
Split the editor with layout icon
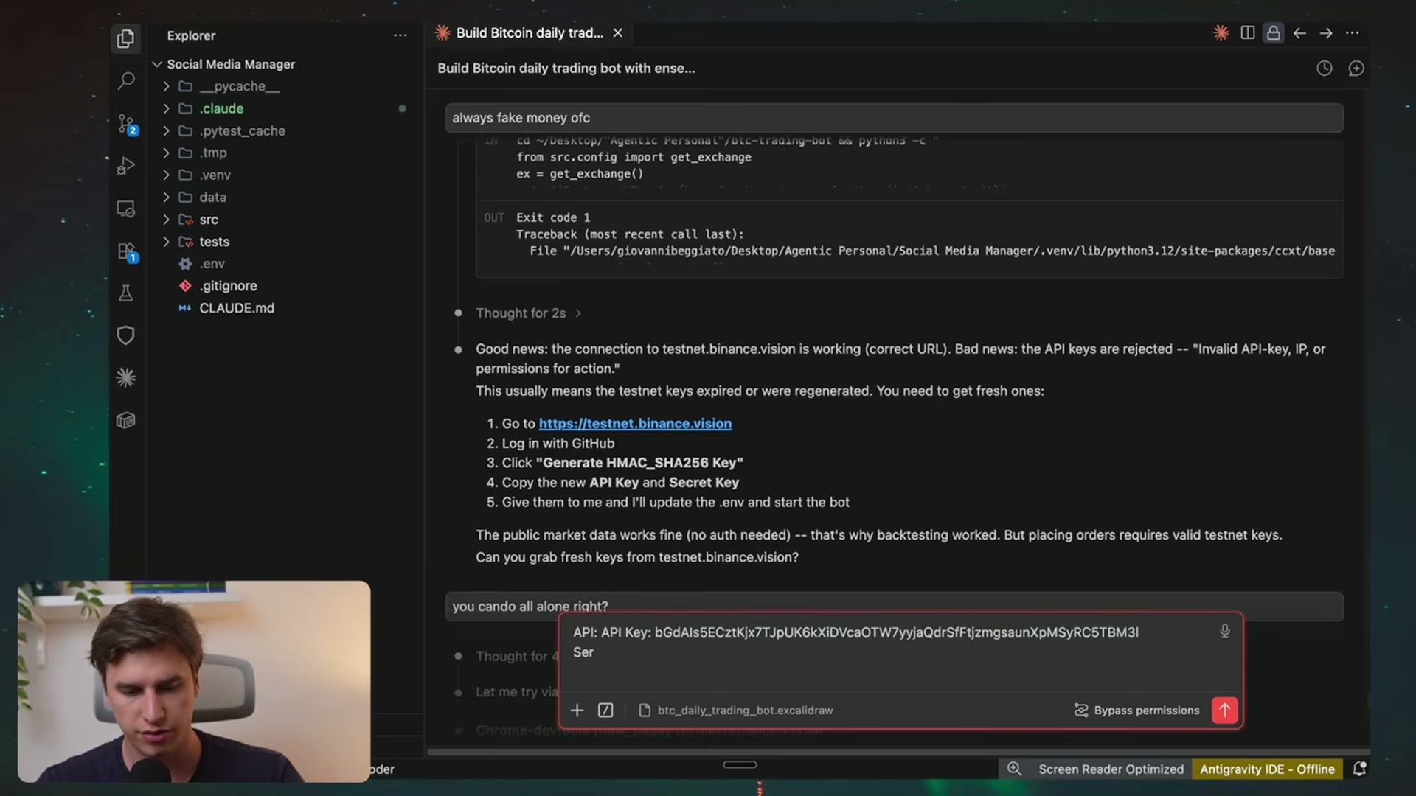click(1248, 33)
